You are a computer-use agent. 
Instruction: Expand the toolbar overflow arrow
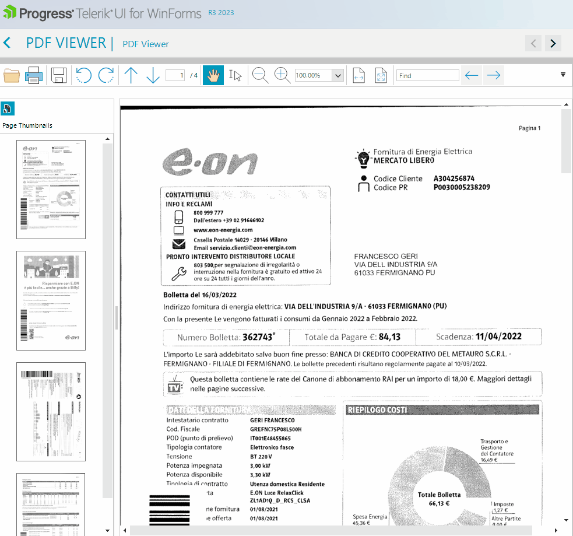(x=563, y=75)
